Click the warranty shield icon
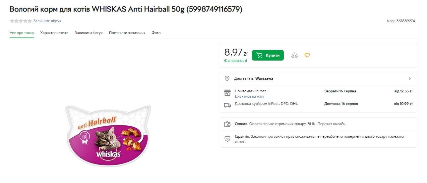This screenshot has width=427, height=183. [x=227, y=139]
